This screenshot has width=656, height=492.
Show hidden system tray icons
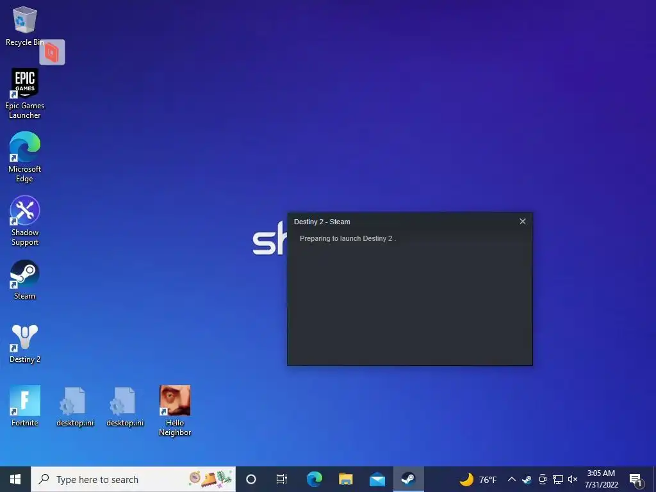511,479
